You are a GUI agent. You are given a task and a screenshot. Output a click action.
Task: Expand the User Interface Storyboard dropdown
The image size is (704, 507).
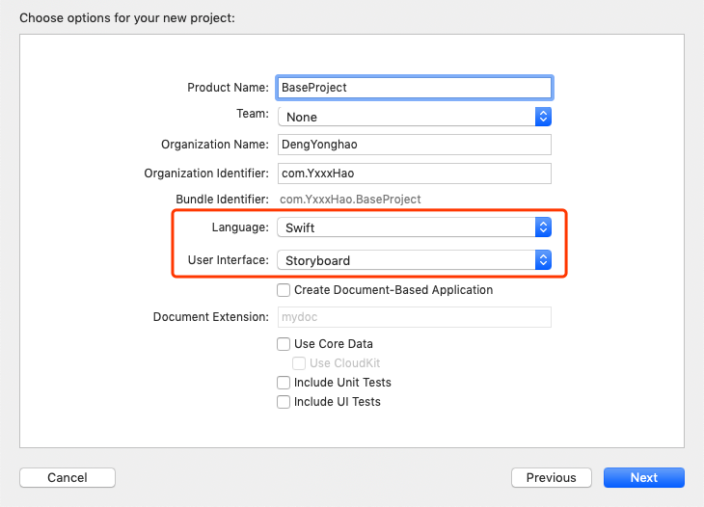[x=407, y=260]
